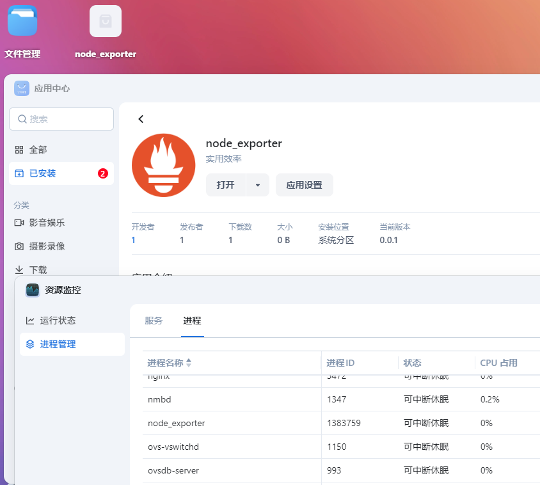The image size is (540, 485).
Task: Click the 系统分区 install location value
Action: click(x=336, y=240)
